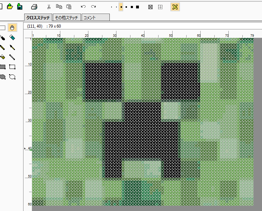Click the highlighted third dot zoom size
Viewport: 262px width, 211px height.
click(121, 7)
